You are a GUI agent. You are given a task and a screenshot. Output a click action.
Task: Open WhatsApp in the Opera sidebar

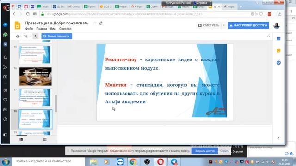(5, 35)
